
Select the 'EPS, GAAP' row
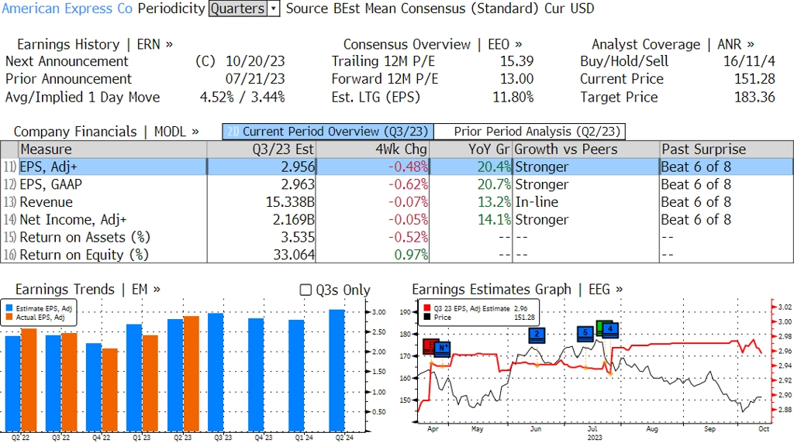click(x=397, y=184)
